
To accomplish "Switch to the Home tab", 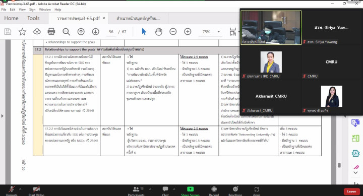I will [11, 18].
